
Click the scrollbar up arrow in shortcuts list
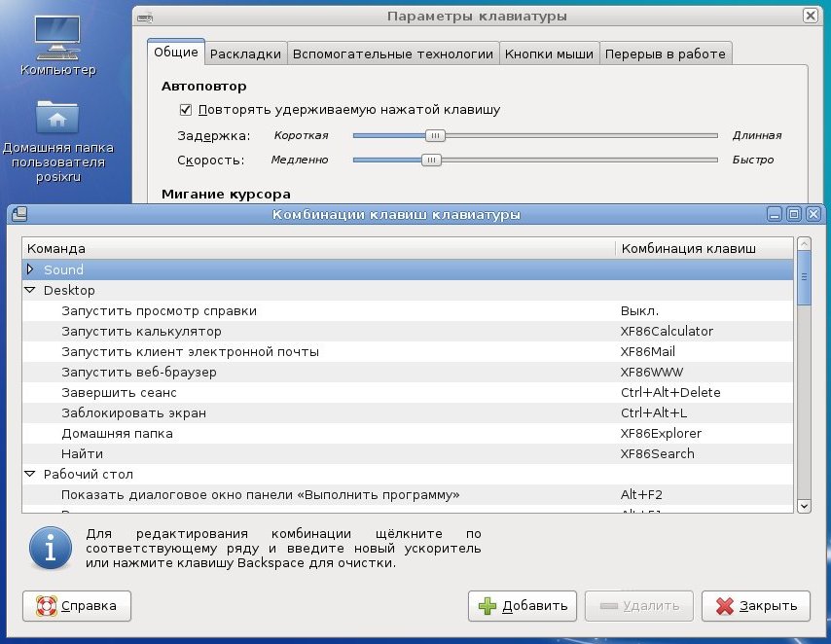tap(804, 244)
